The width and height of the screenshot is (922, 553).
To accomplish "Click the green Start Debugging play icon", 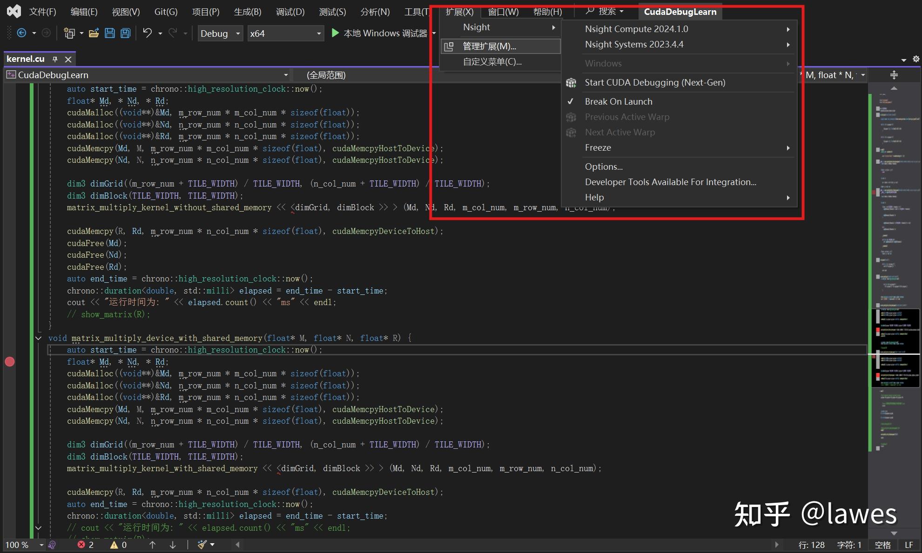I will click(335, 33).
